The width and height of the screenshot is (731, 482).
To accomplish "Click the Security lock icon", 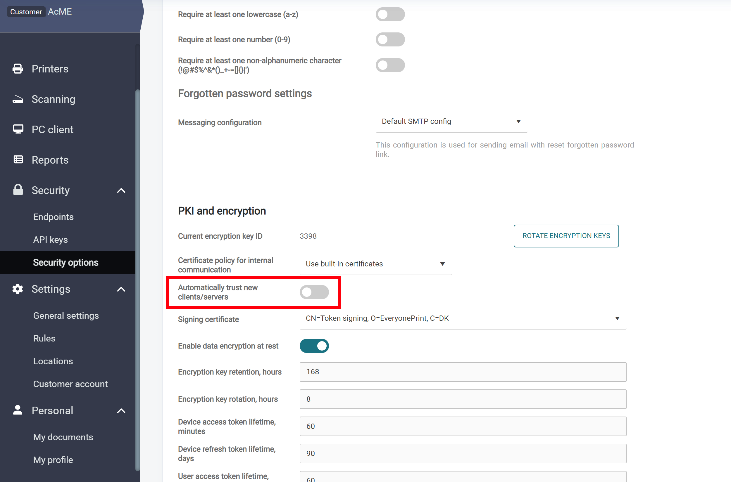I will pyautogui.click(x=18, y=190).
